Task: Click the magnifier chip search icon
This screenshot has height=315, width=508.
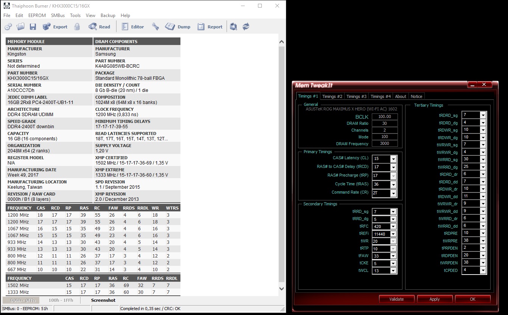Action: click(234, 26)
